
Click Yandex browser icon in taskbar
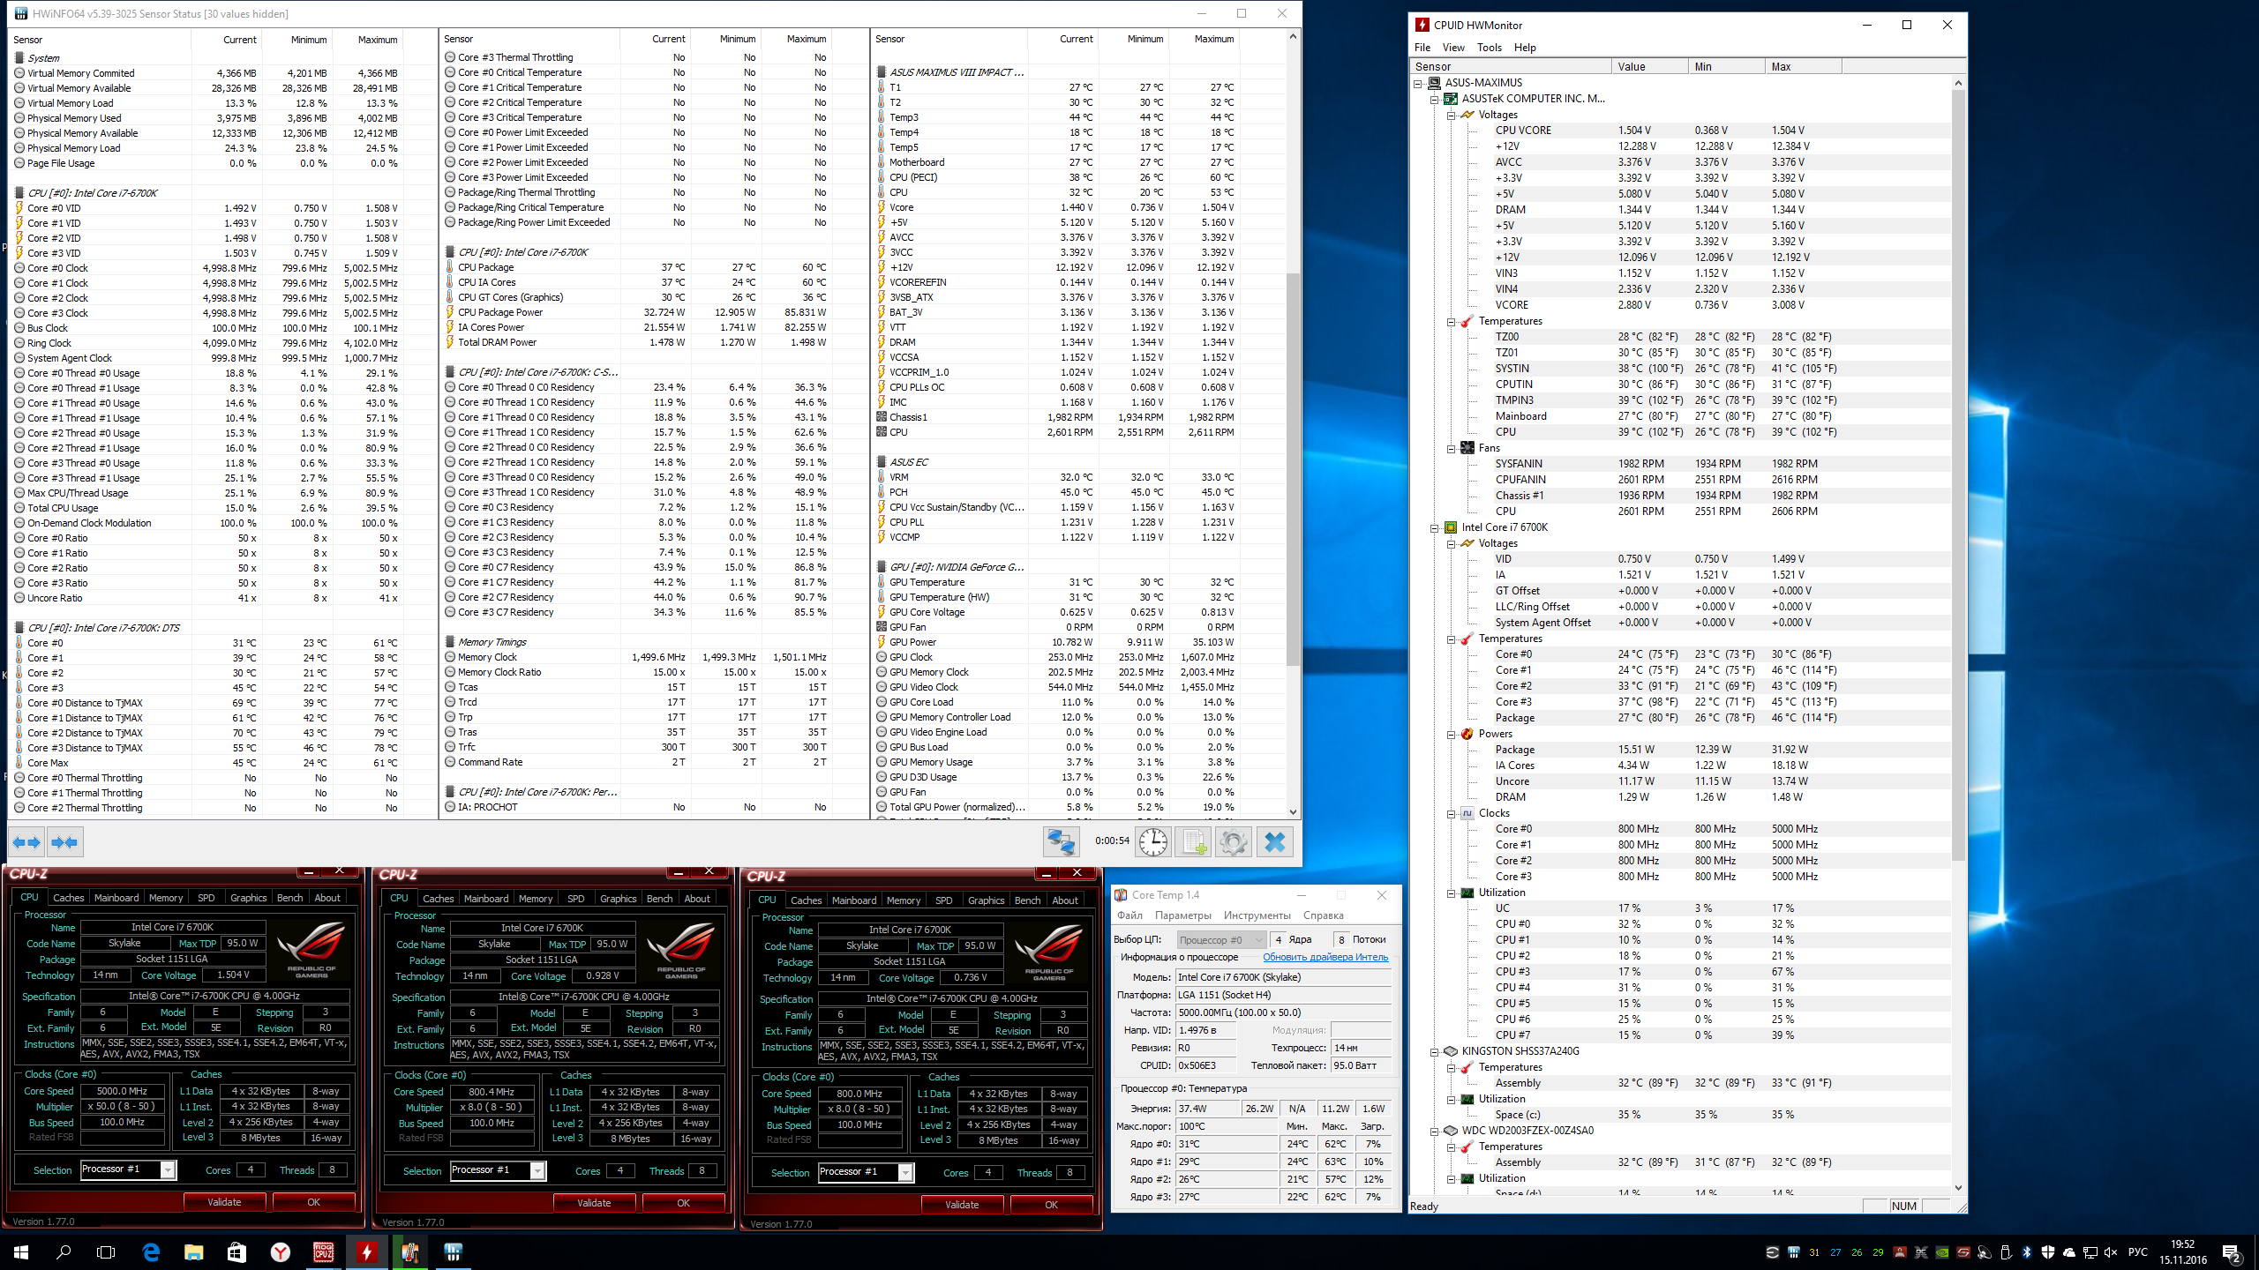point(280,1251)
